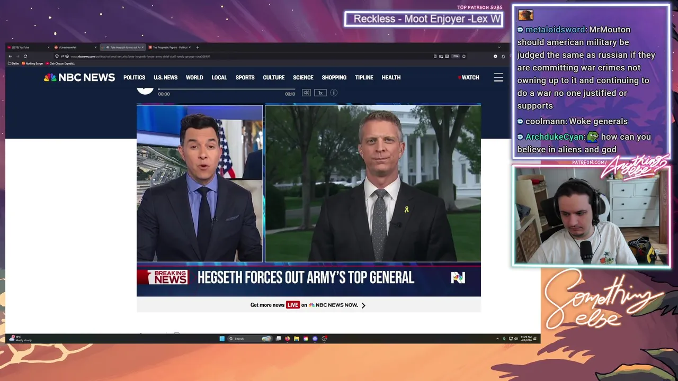Mute the audio player volume icon
Viewport: 678px width, 381px height.
click(306, 93)
